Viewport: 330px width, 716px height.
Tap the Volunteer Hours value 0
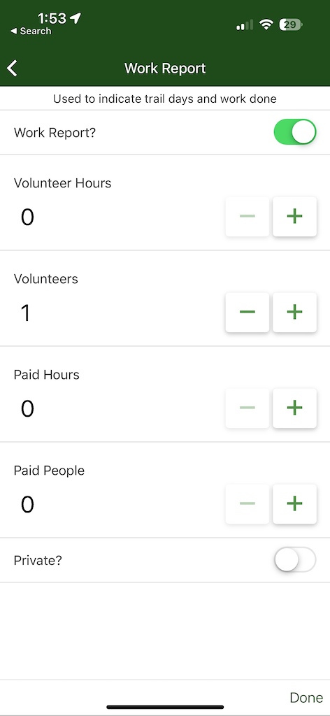(x=27, y=217)
